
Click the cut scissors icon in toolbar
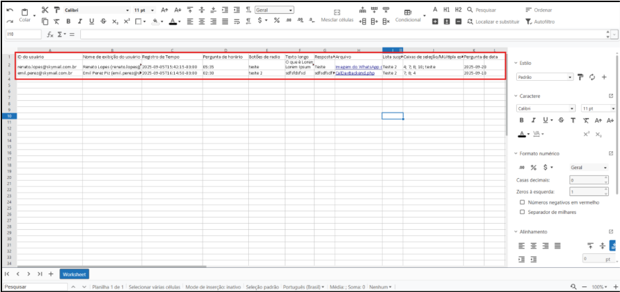click(x=46, y=10)
